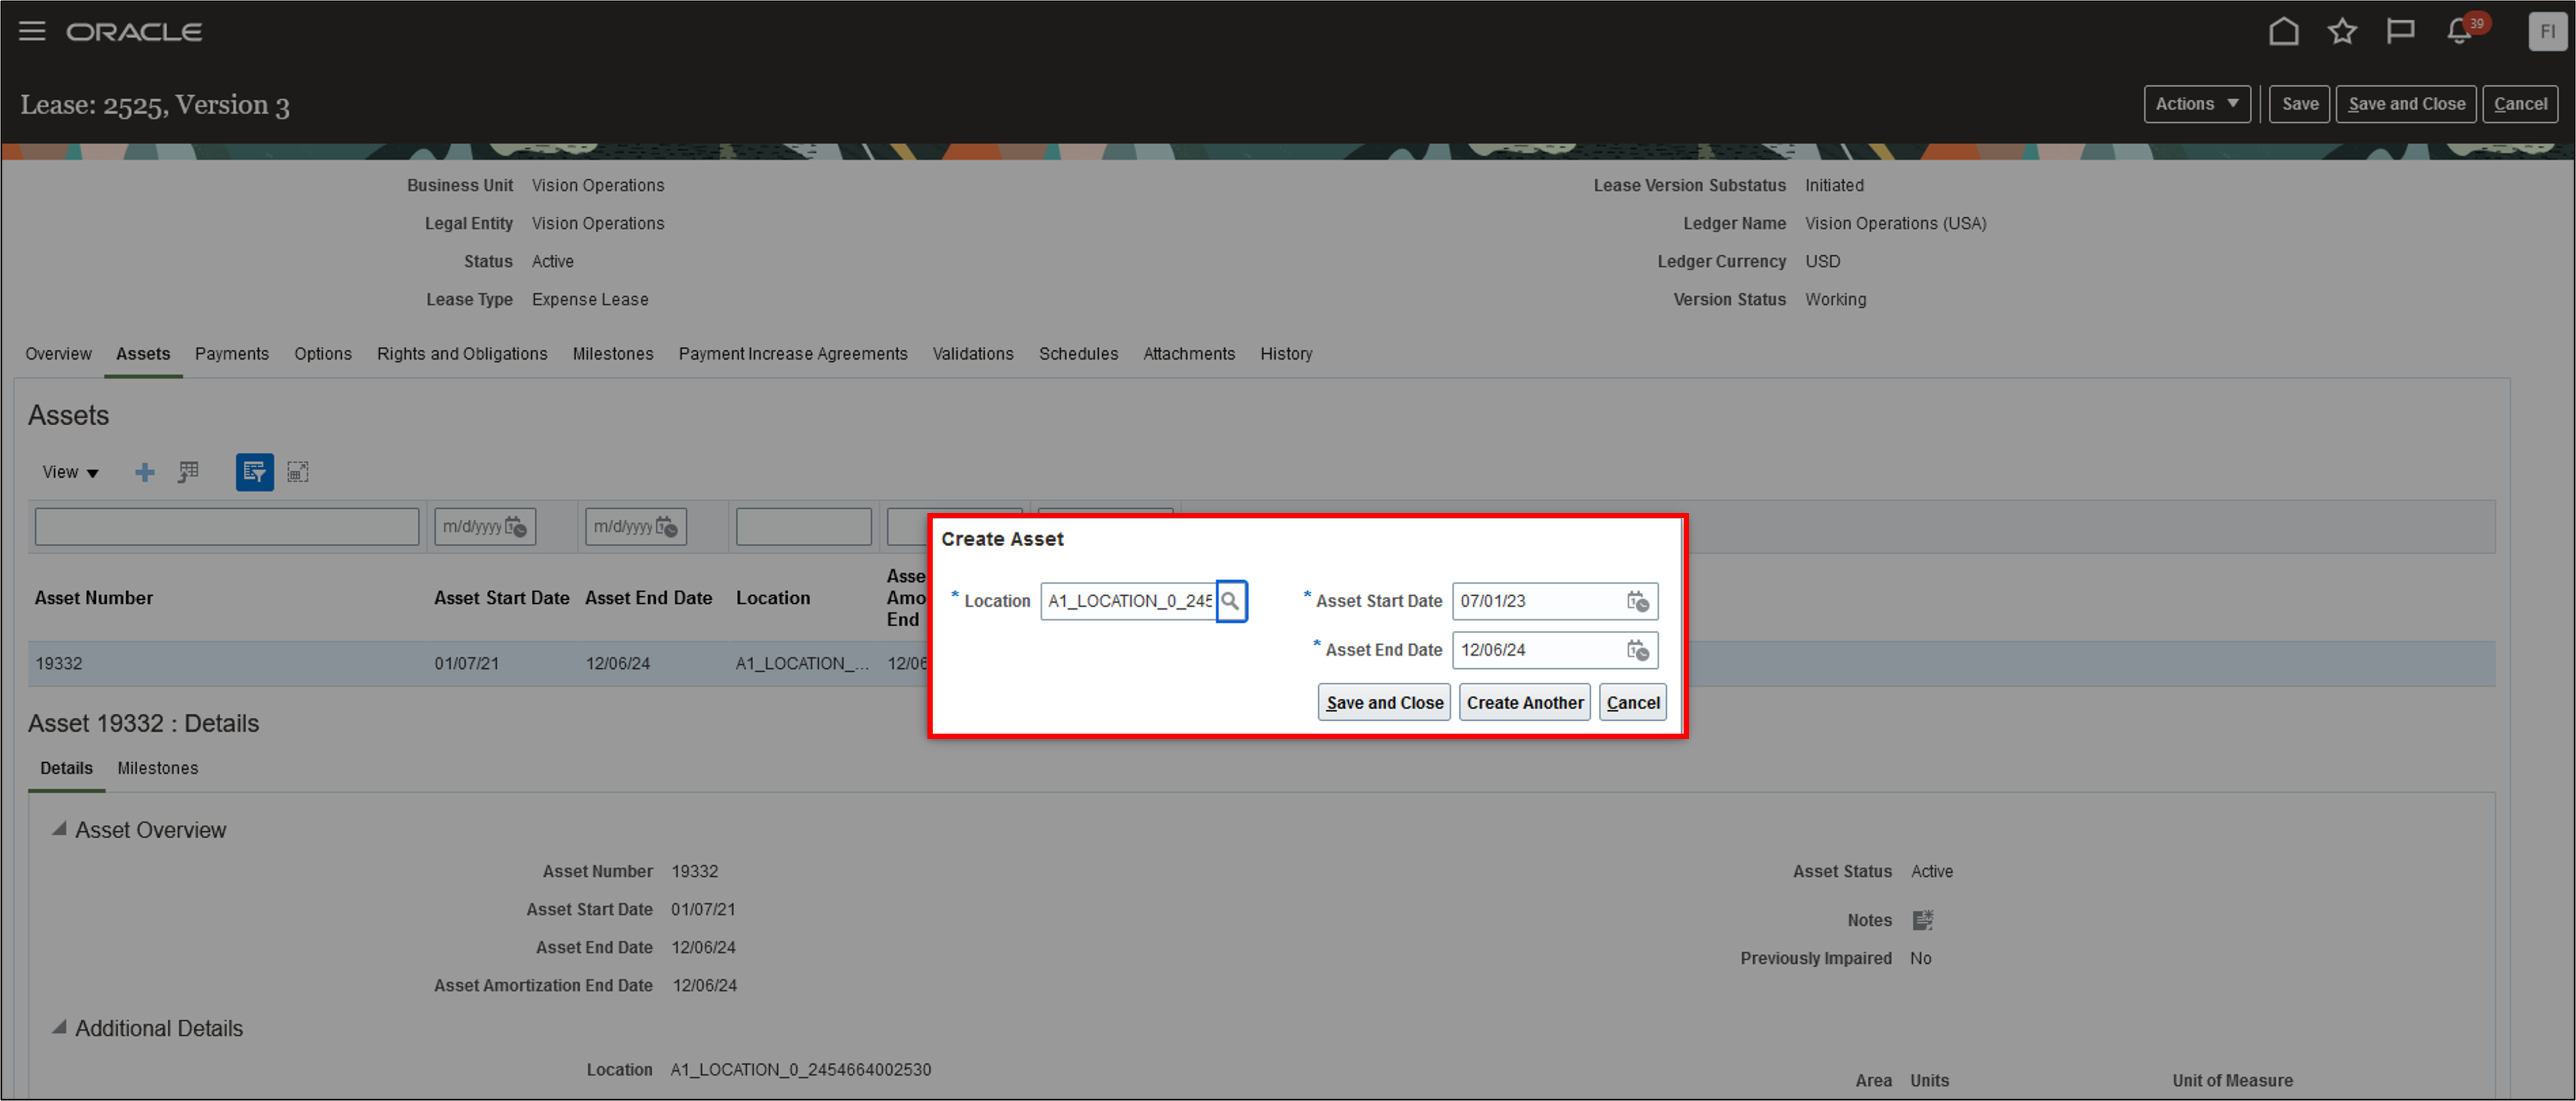2576x1101 pixels.
Task: Open the hamburger navigation menu
Action: [x=32, y=31]
